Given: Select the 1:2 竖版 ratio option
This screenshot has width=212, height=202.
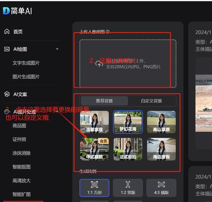Looking at the screenshot, I should pos(128,188).
